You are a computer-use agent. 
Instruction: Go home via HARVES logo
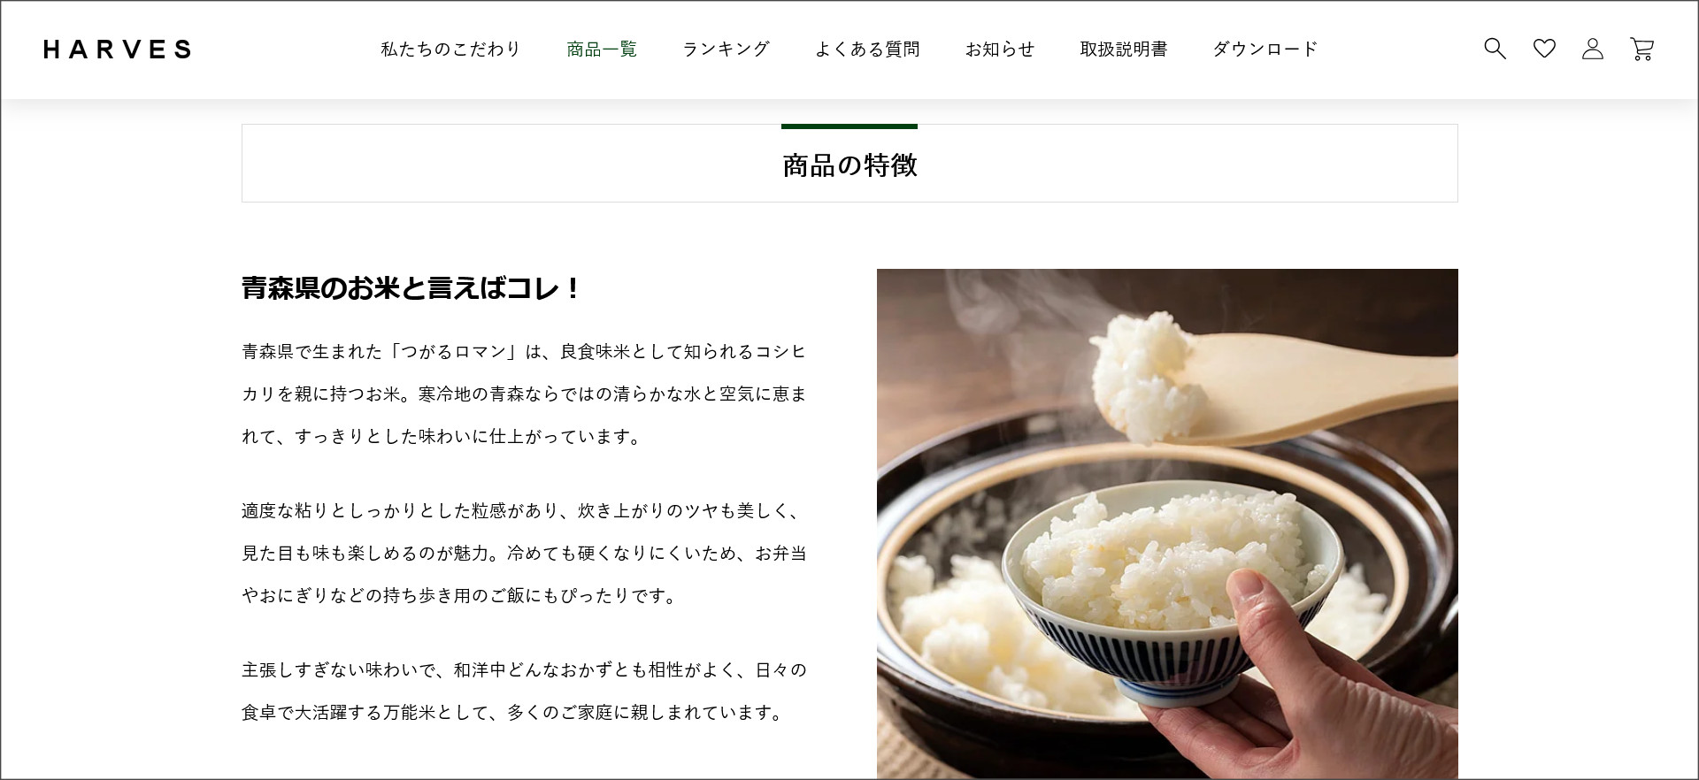click(x=118, y=50)
